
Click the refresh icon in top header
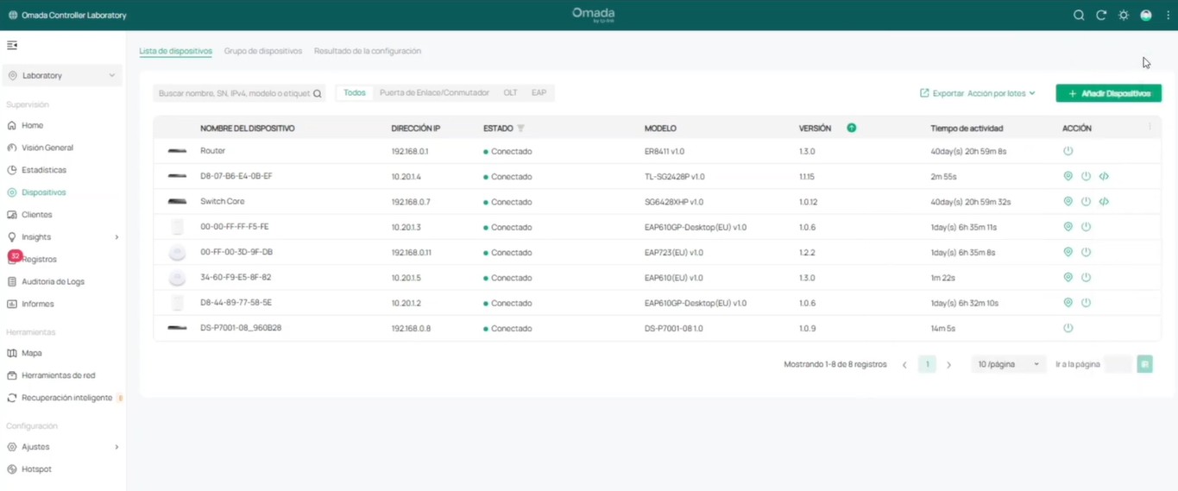click(1101, 16)
